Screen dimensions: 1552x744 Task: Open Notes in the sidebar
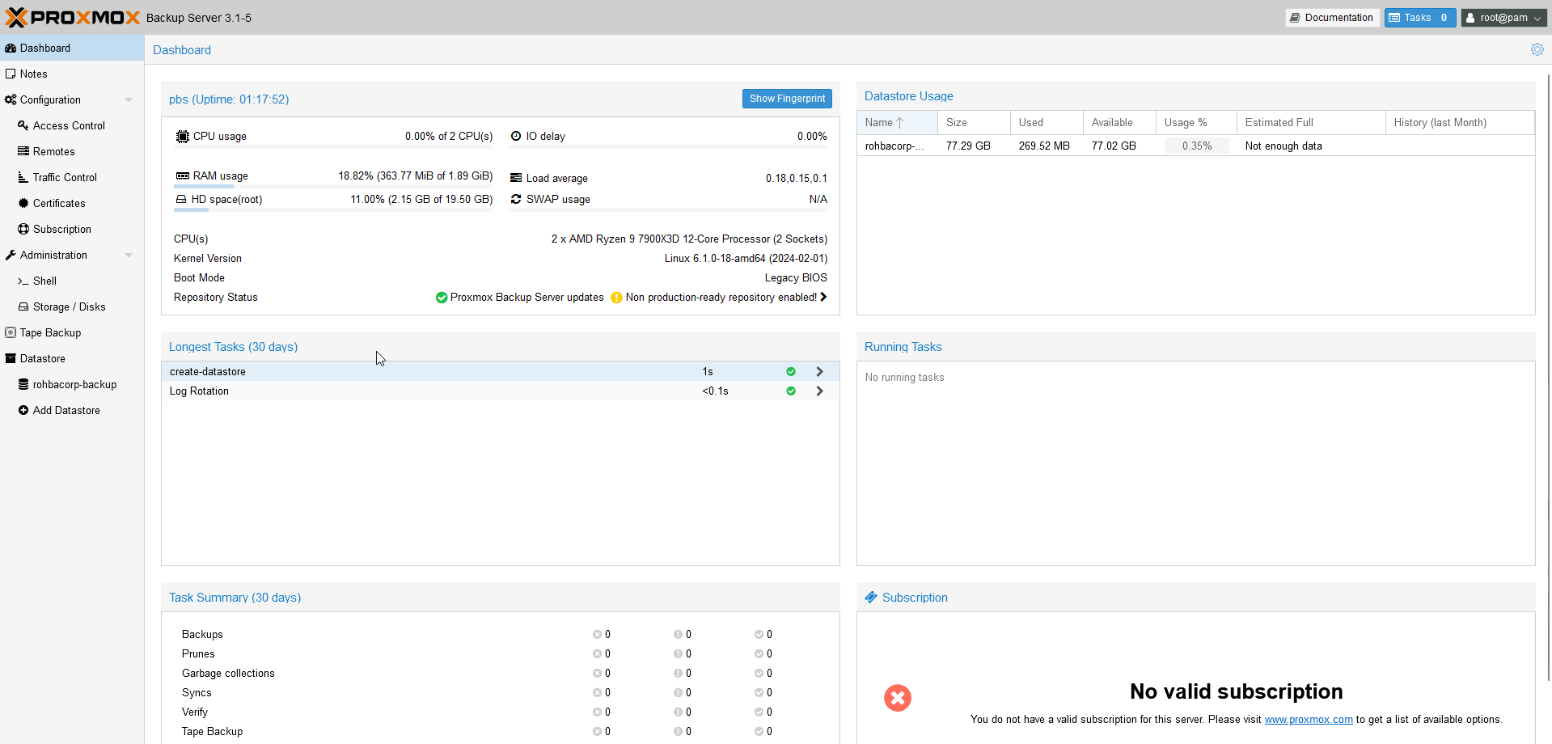(x=72, y=74)
